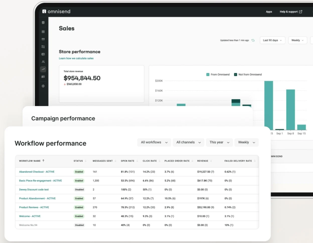Screen dimensions: 313x243
Task: Toggle the Not from Omnisend legend checkbox
Action: tap(235, 75)
